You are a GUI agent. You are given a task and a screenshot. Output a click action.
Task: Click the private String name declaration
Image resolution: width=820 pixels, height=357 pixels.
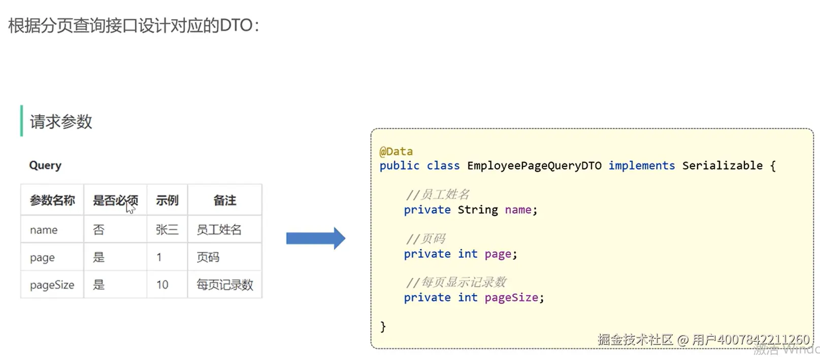pos(470,210)
